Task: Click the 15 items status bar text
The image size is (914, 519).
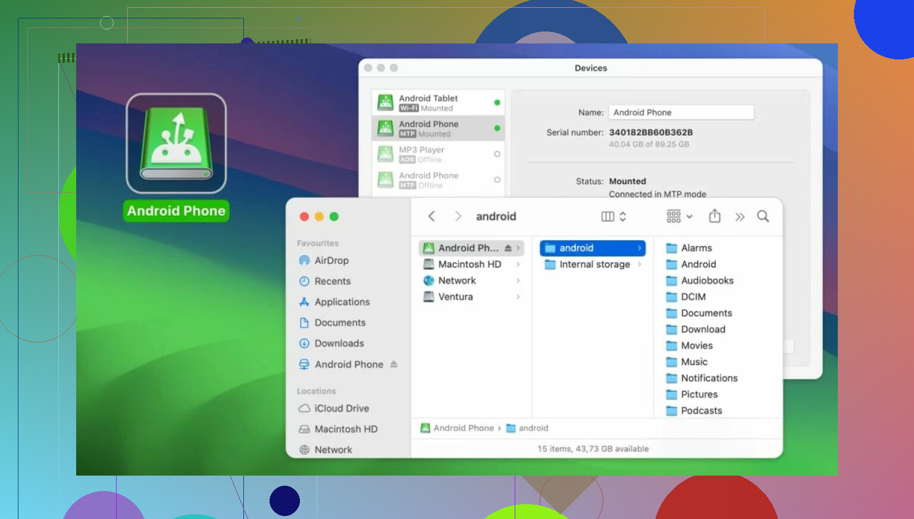Action: [x=593, y=449]
